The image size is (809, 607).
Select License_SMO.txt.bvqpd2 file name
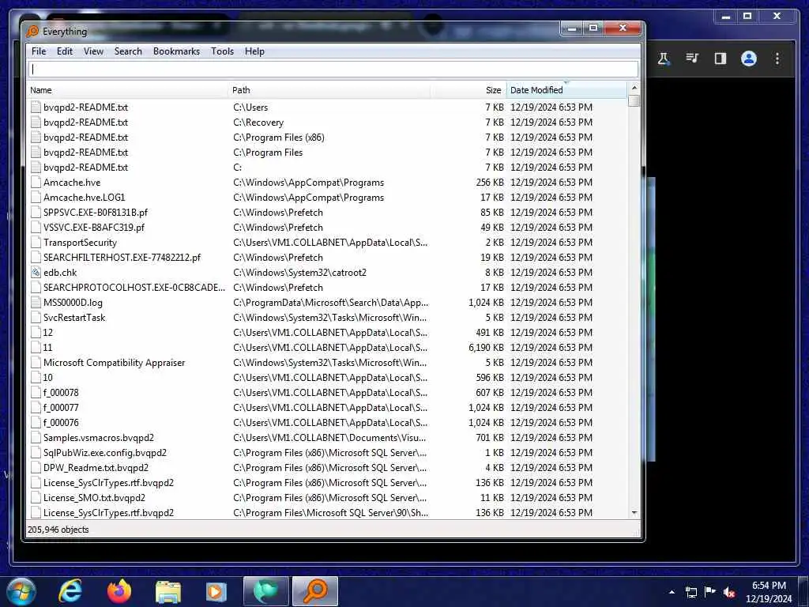point(95,498)
